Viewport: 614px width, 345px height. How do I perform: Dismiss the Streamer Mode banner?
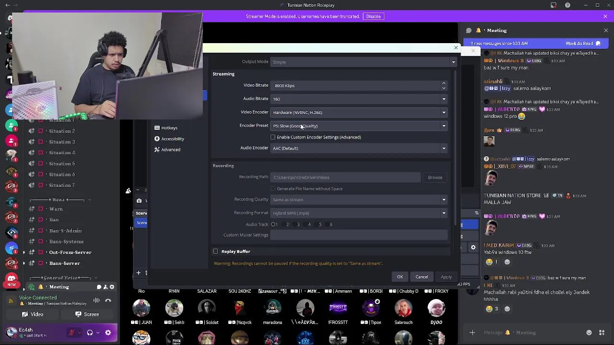coord(605,16)
